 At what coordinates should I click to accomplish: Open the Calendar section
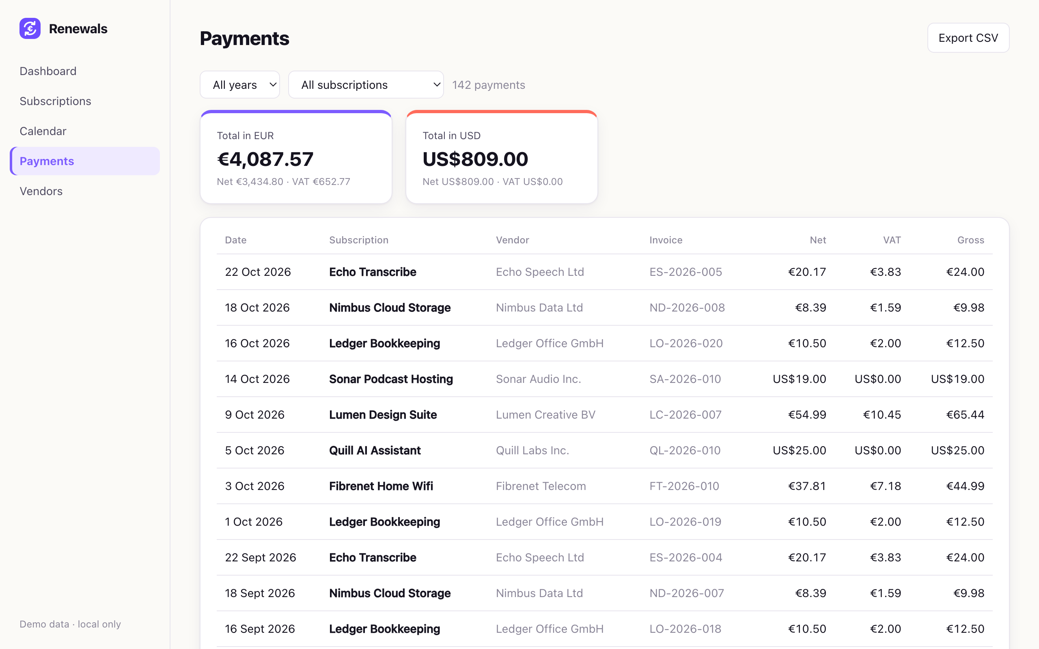coord(43,131)
